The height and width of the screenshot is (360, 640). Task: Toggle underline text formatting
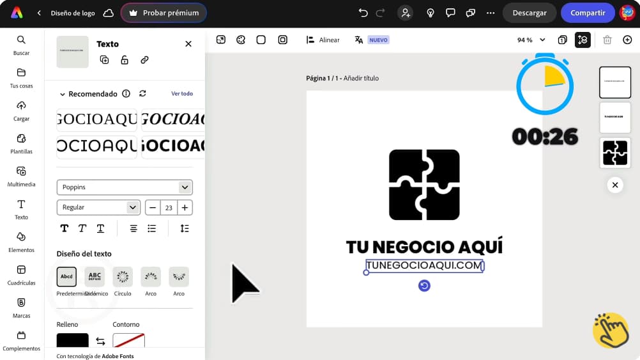coord(100,228)
